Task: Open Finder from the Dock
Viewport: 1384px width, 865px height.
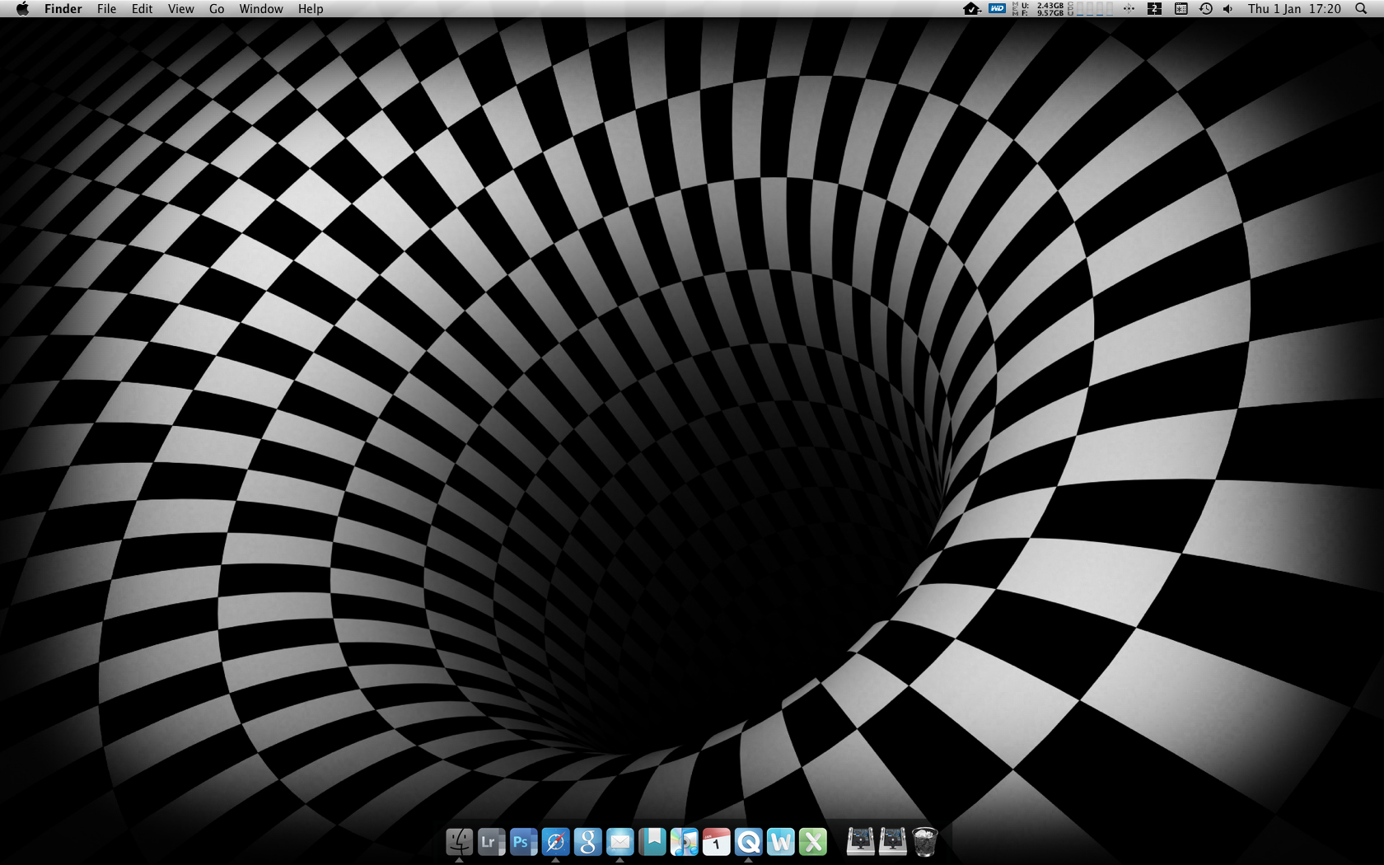Action: (x=459, y=842)
